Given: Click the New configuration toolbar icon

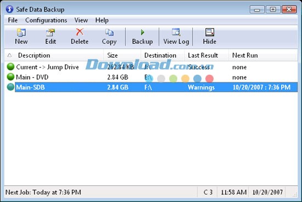Looking at the screenshot, I should coord(21,32).
